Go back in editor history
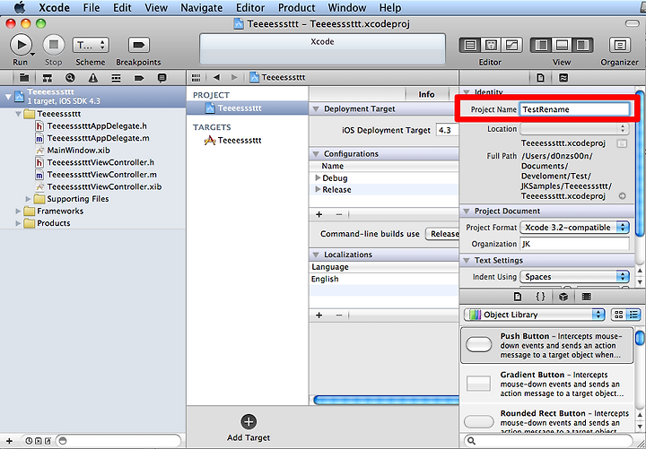Viewport: 646px width, 449px height. click(217, 77)
